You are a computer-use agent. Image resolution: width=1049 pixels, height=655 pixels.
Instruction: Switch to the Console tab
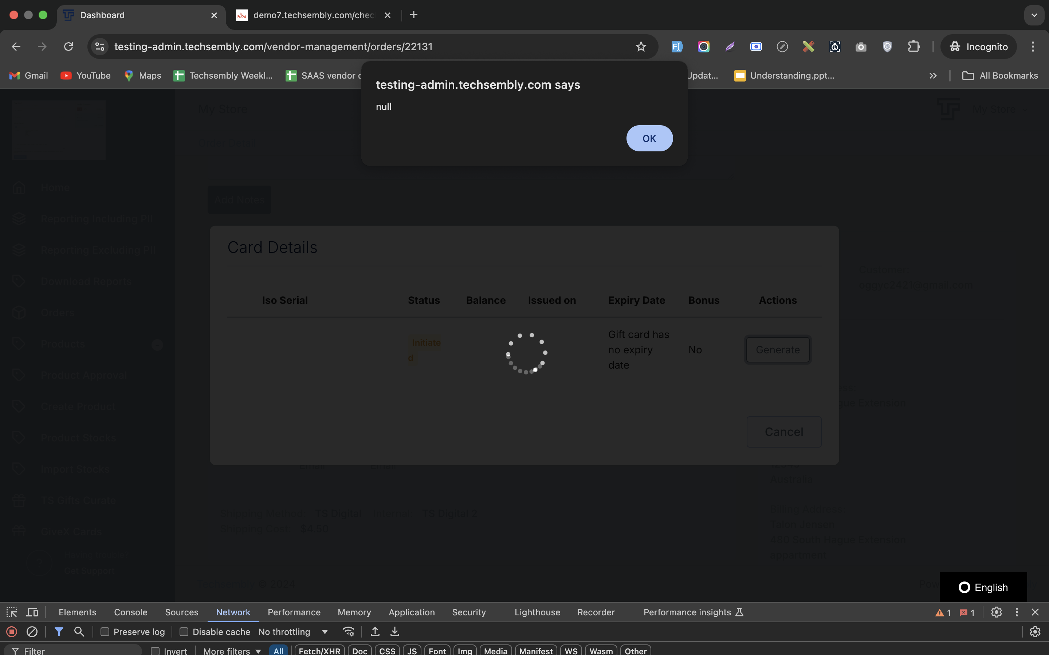[130, 612]
